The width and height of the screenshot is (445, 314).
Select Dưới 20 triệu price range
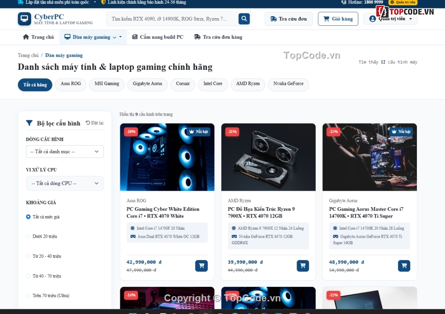[x=28, y=236]
